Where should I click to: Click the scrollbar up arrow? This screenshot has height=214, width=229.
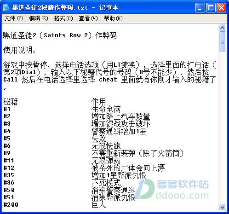[x=222, y=28]
